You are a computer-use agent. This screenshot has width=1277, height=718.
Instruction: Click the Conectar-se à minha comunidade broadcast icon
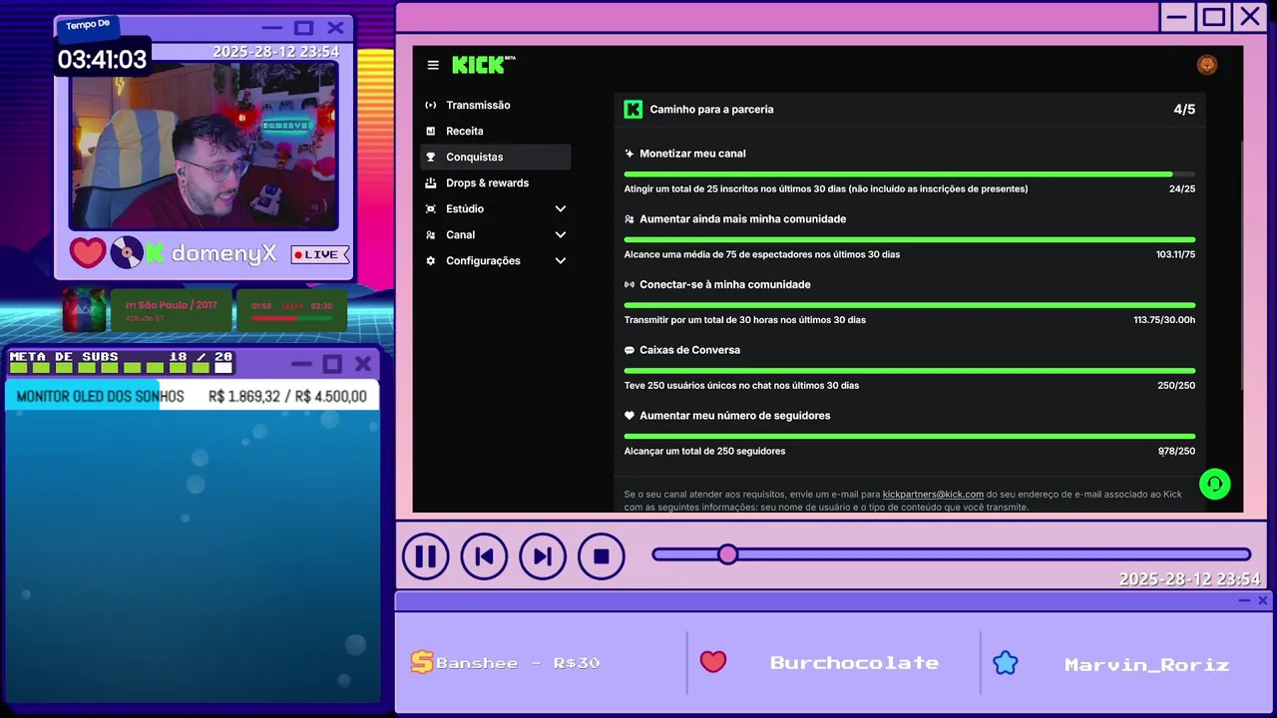[630, 284]
